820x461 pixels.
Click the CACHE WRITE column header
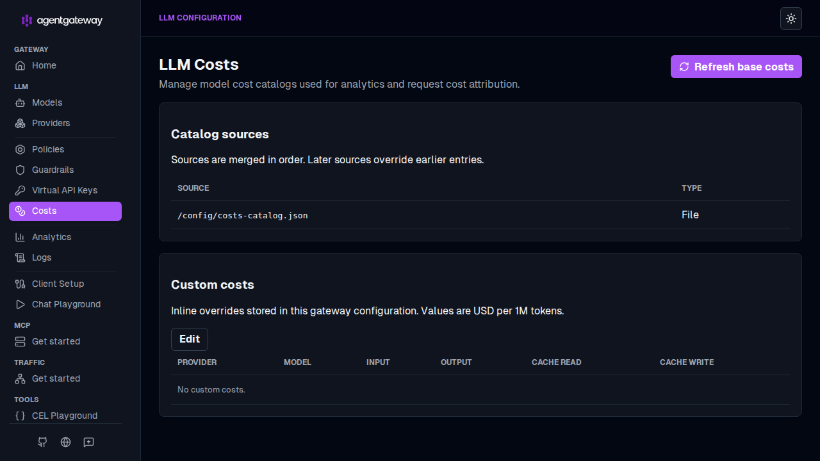tap(687, 362)
